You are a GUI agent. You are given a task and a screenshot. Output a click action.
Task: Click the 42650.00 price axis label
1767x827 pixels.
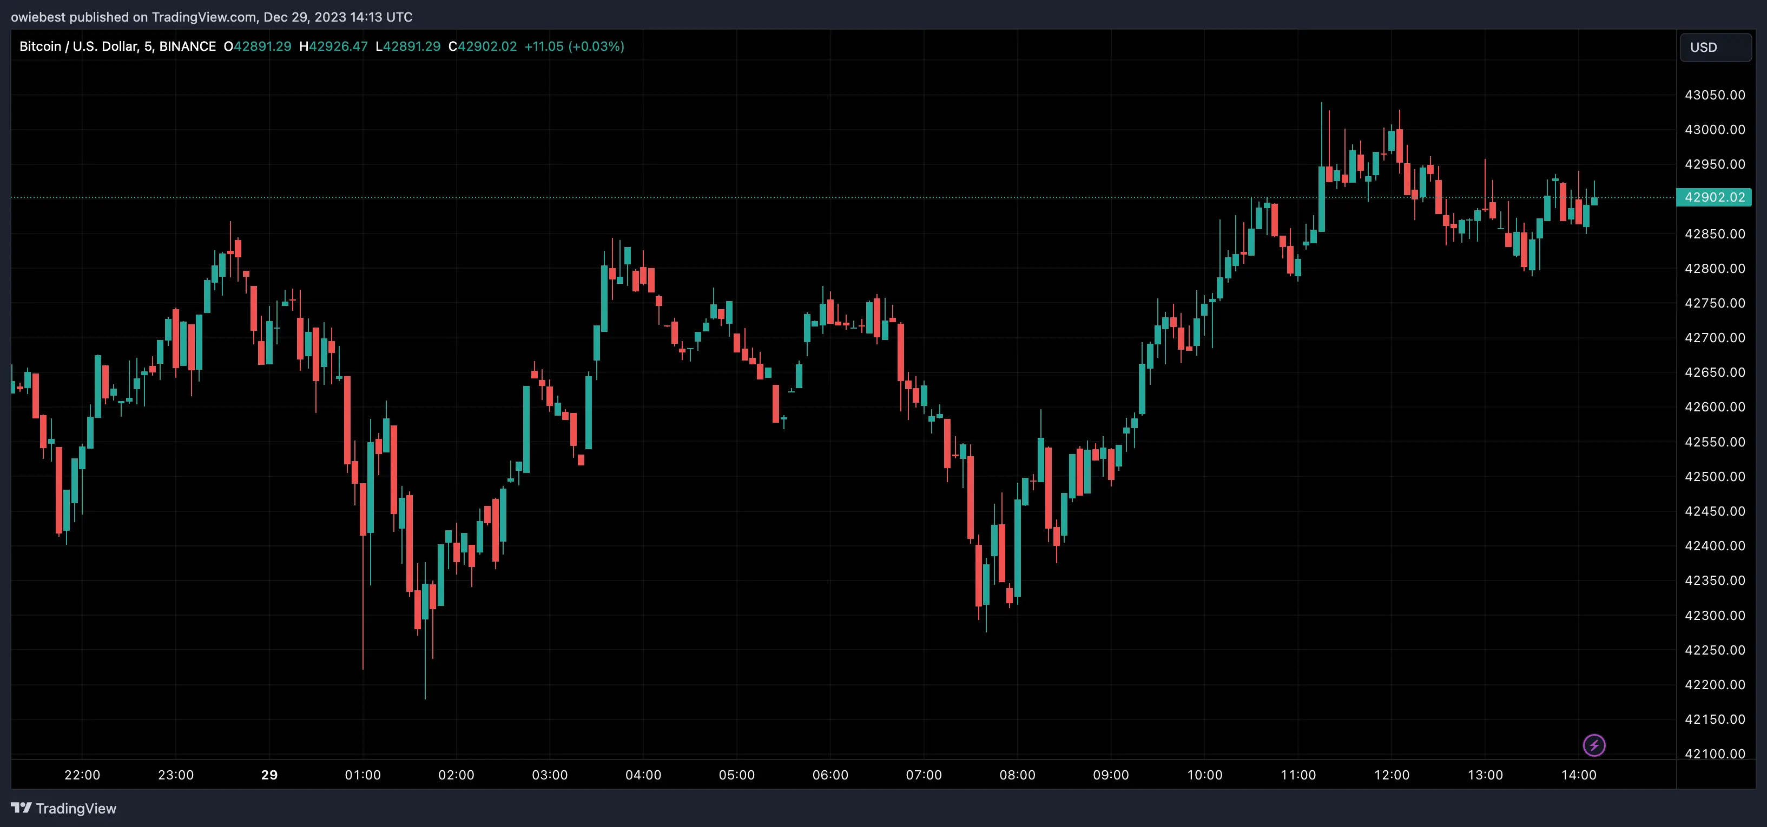1715,372
